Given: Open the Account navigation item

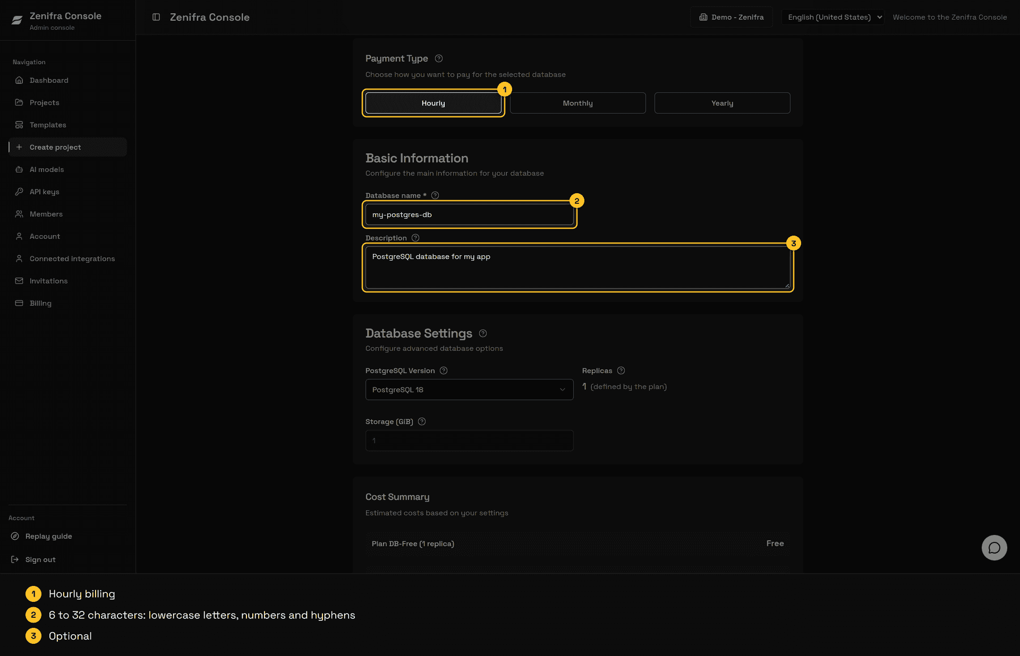Looking at the screenshot, I should point(67,236).
